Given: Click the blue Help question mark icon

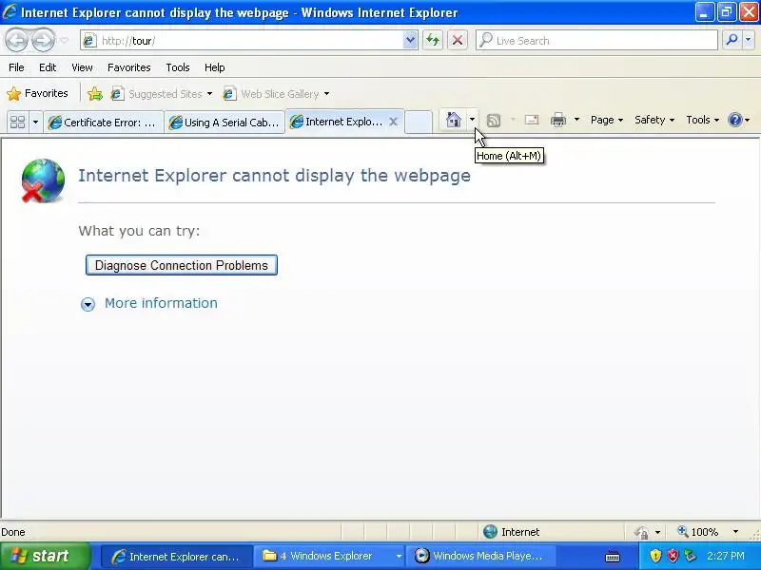Looking at the screenshot, I should (735, 120).
